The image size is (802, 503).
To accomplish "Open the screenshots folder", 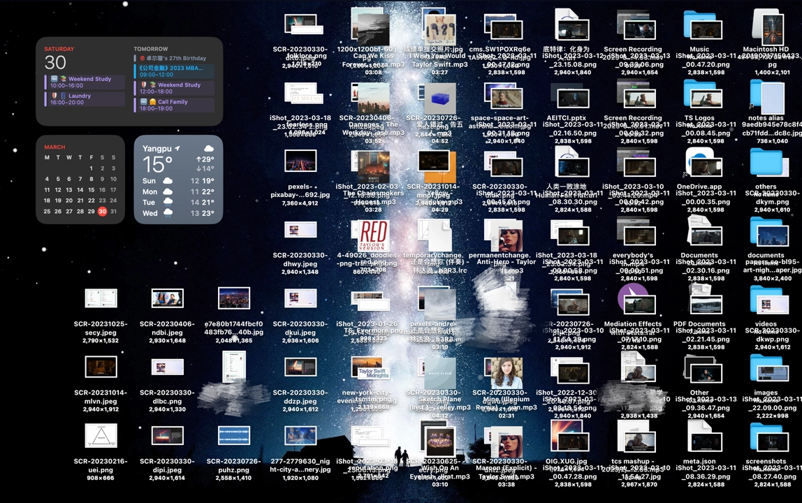I will tap(766, 437).
